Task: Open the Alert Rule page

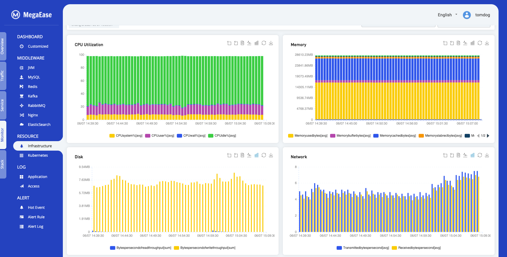Action: click(x=36, y=217)
